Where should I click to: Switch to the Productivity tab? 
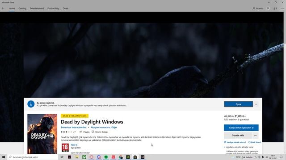tap(53, 8)
